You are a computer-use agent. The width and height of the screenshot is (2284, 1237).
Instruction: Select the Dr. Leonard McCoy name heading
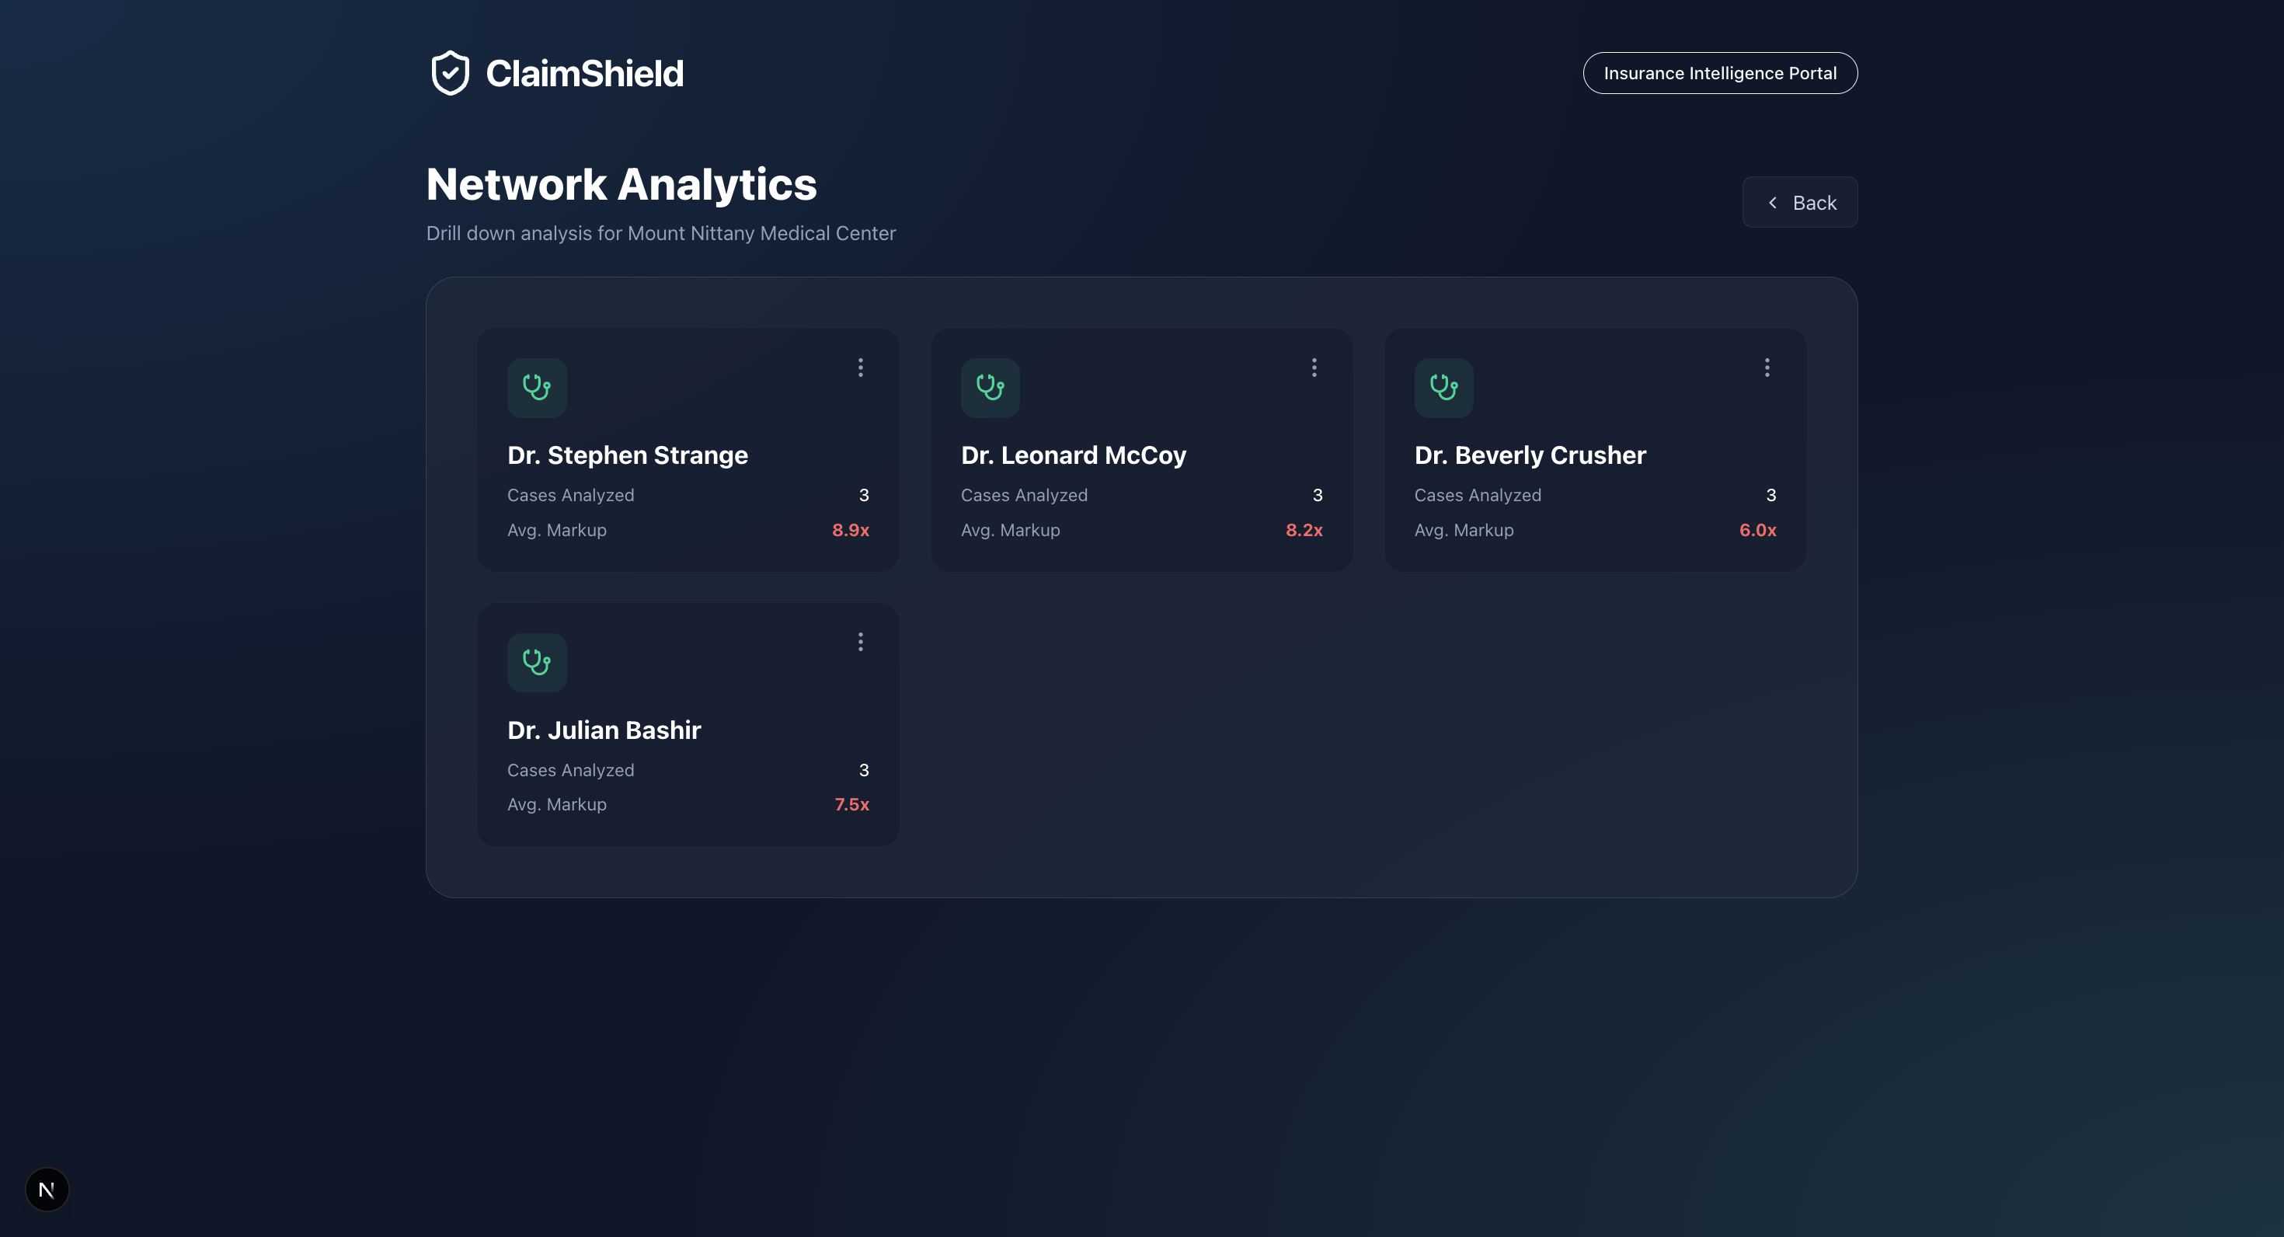point(1073,455)
